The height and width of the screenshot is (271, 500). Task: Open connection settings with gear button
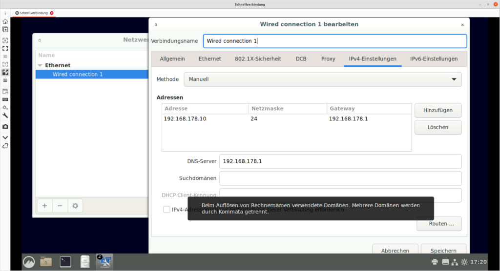(75, 206)
